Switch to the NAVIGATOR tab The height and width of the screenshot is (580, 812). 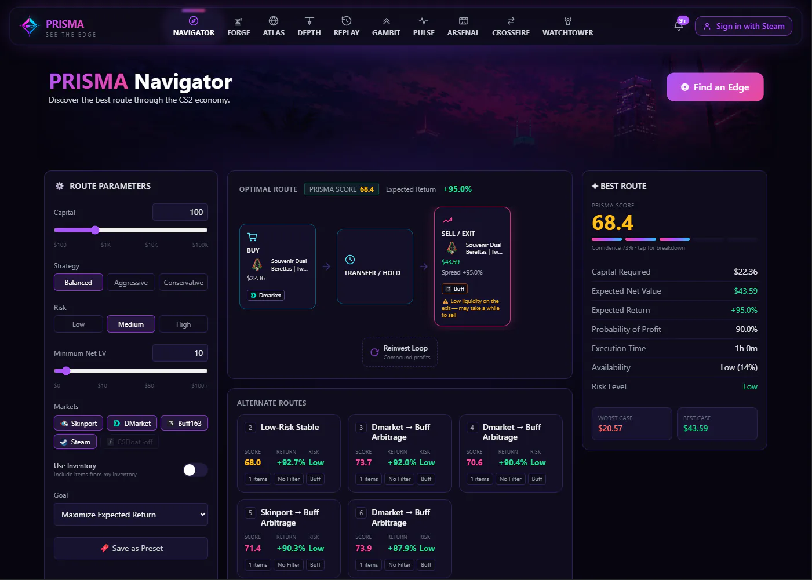pyautogui.click(x=194, y=27)
